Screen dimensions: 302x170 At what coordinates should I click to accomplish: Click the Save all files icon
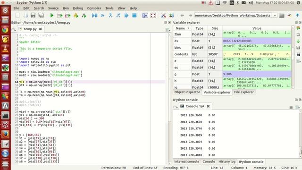point(41,15)
